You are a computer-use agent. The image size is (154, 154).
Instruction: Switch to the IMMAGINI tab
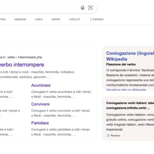[20, 19]
